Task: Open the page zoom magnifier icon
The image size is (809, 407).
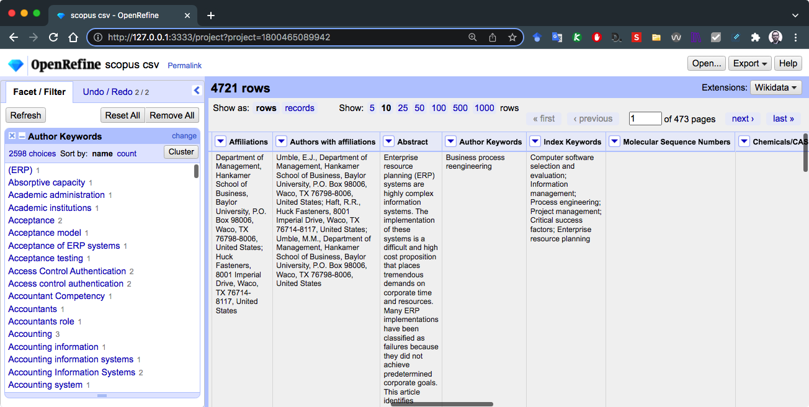Action: click(x=473, y=37)
